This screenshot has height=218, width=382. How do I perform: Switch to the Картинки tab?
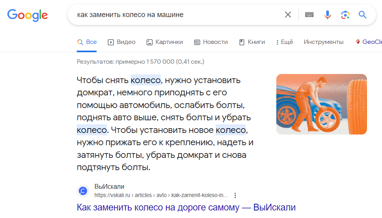point(165,42)
